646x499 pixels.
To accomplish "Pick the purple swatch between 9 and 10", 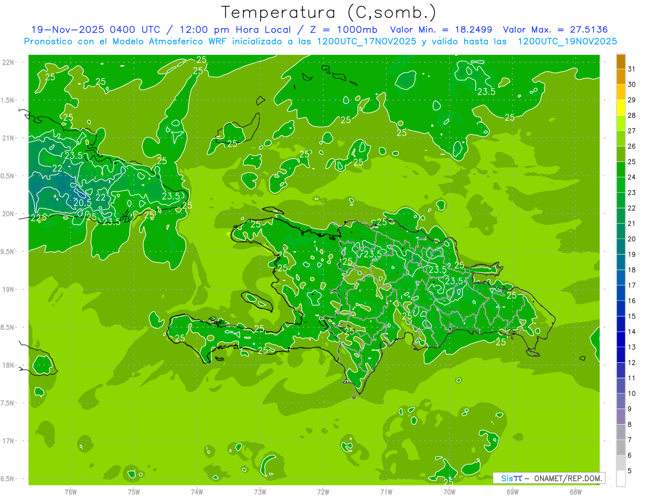I will point(621,402).
